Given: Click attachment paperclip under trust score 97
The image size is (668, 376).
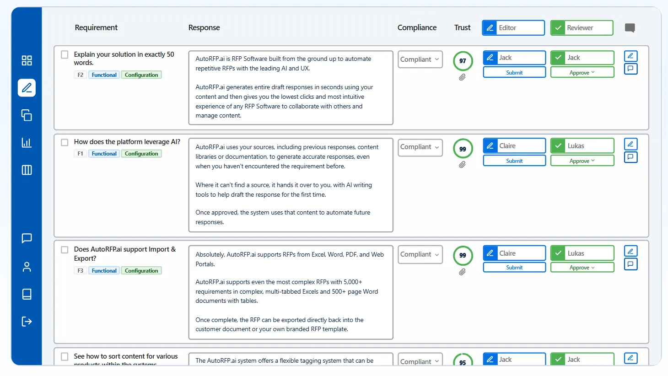Looking at the screenshot, I should coord(462,77).
